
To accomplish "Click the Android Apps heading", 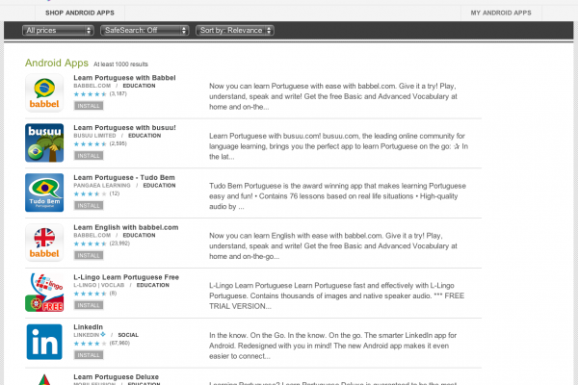I will click(x=57, y=63).
